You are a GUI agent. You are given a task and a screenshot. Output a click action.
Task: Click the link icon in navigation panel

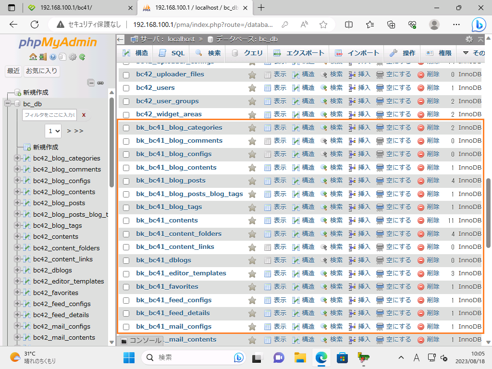[x=100, y=83]
